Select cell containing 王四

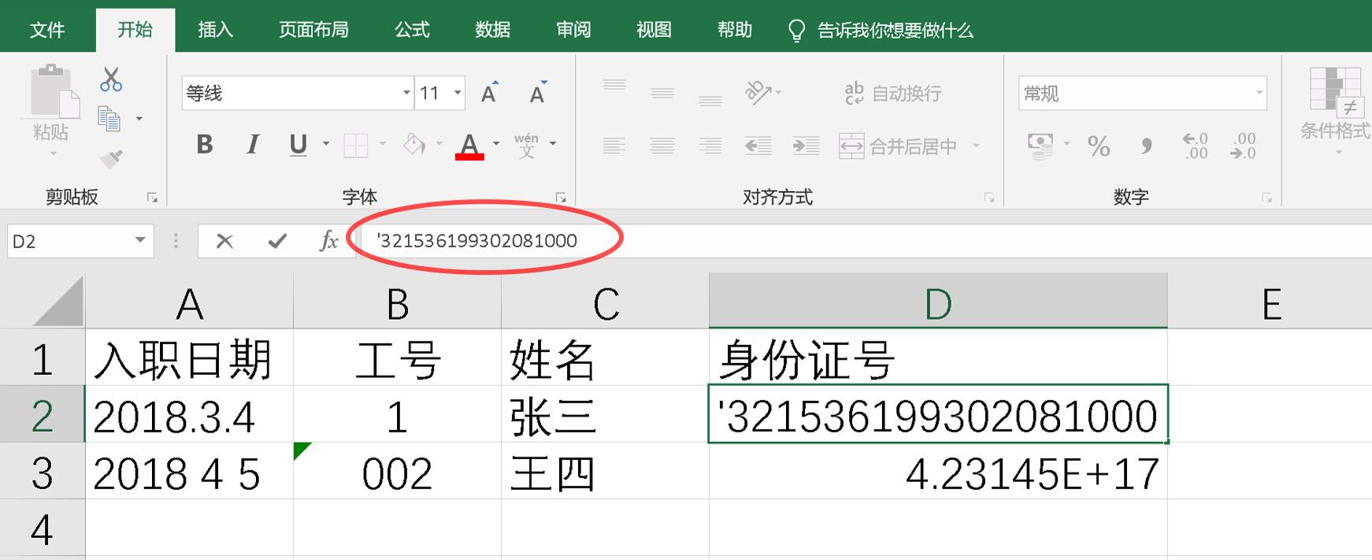point(605,471)
